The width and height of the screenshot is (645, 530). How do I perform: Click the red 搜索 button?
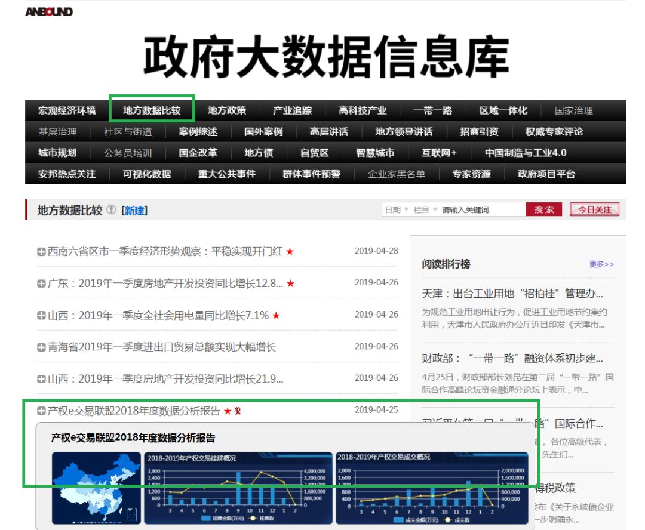coord(544,209)
